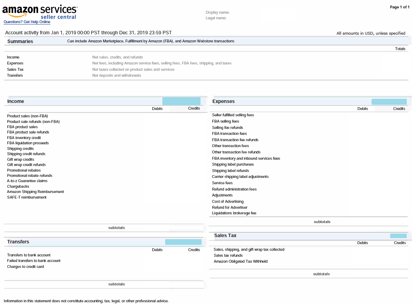Click the Transfers row in Summaries

click(x=15, y=75)
